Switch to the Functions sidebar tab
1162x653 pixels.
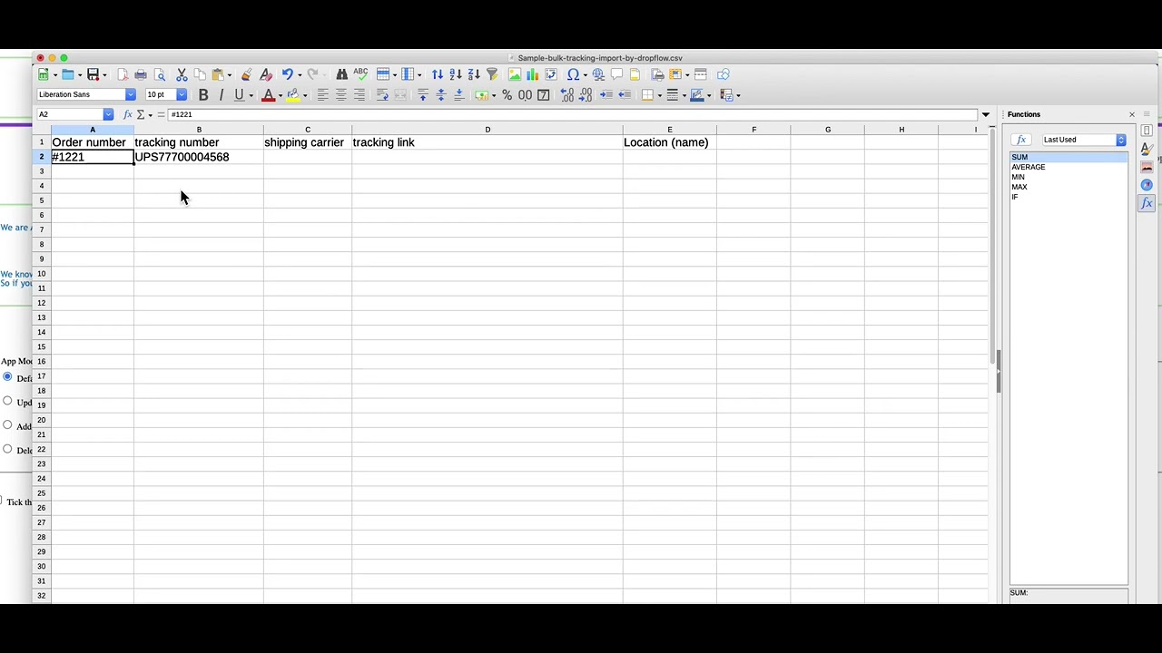tap(1147, 203)
